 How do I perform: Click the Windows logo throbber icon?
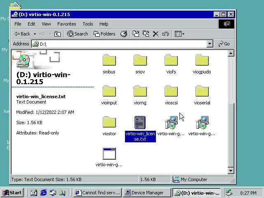pos(226,24)
